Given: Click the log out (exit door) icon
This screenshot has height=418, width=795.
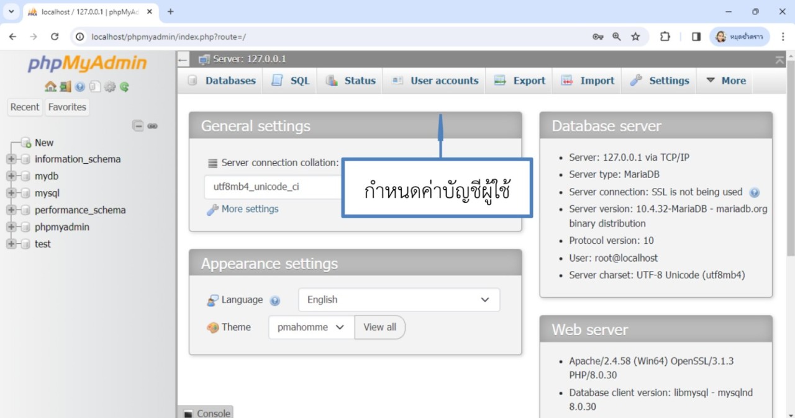Looking at the screenshot, I should click(65, 87).
